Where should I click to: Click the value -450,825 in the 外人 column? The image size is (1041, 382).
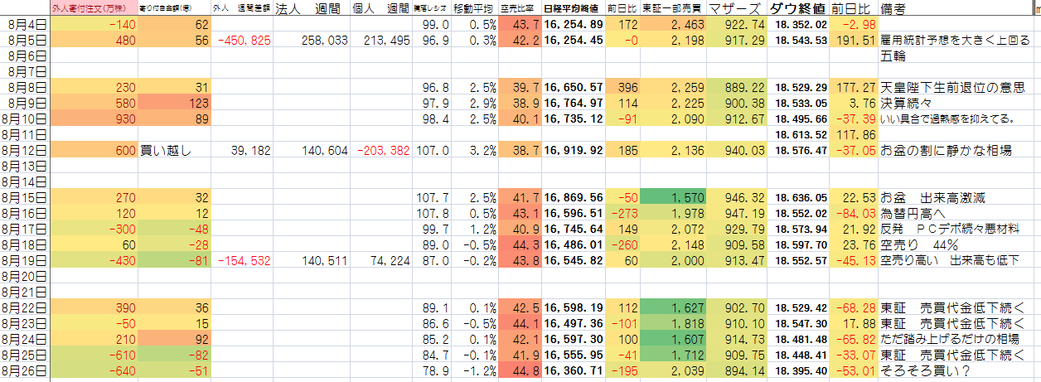click(x=243, y=41)
